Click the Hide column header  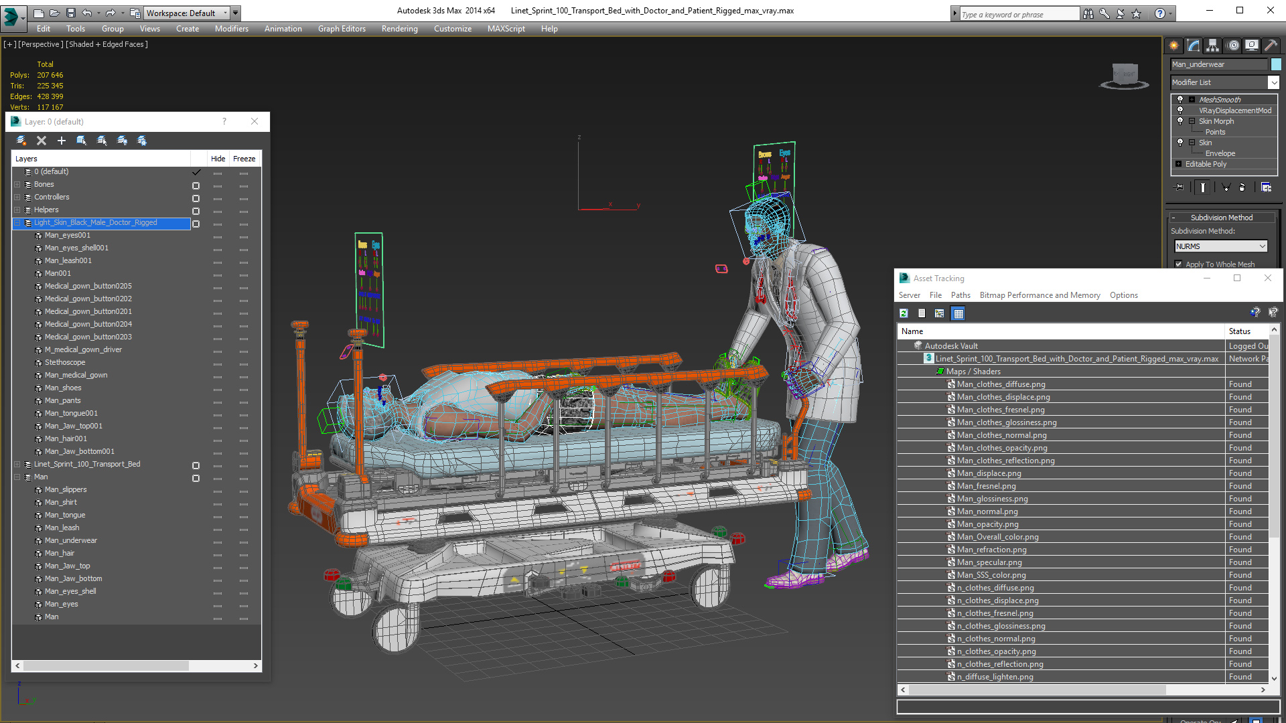tap(218, 159)
